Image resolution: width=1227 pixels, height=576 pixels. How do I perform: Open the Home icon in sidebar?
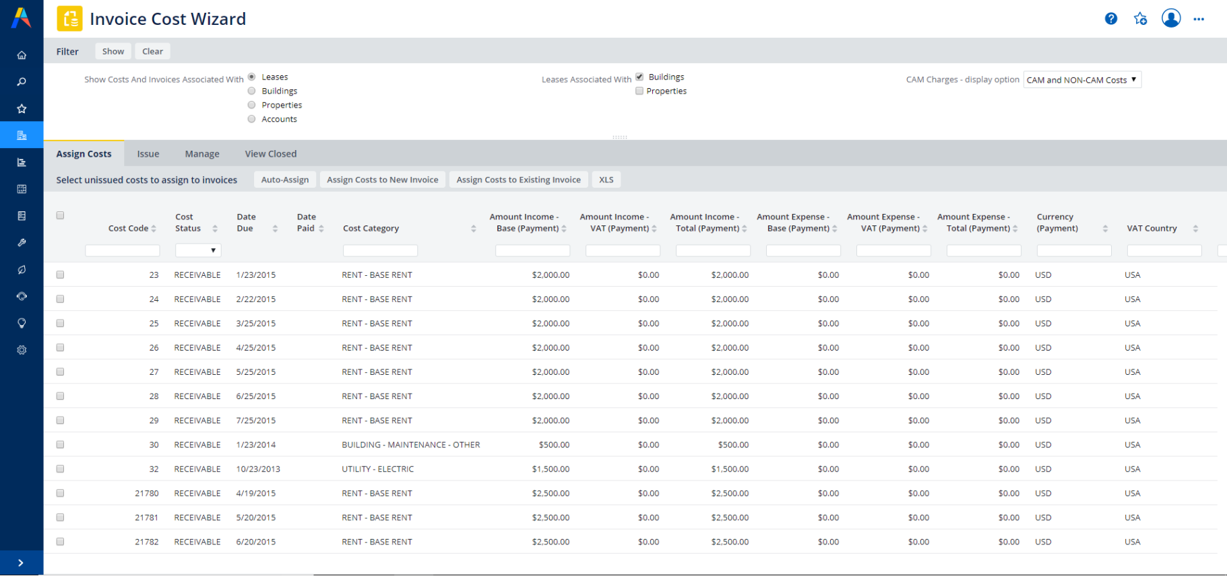pyautogui.click(x=22, y=55)
